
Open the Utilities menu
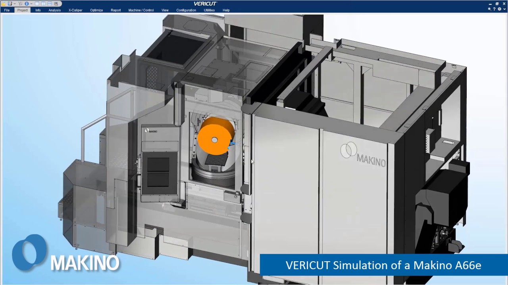tap(209, 10)
